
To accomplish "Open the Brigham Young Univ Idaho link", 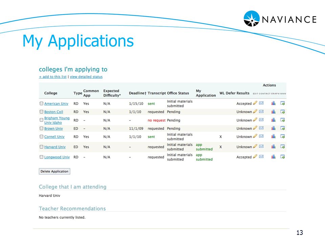I will point(57,120).
